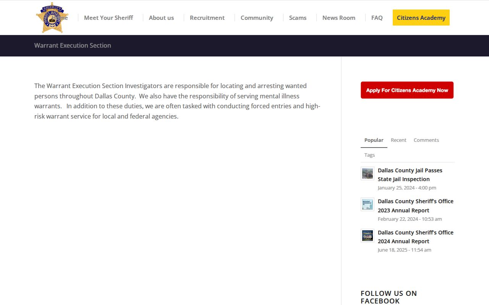Click the yellow Citizens Academy button
The image size is (489, 305).
[x=421, y=18]
